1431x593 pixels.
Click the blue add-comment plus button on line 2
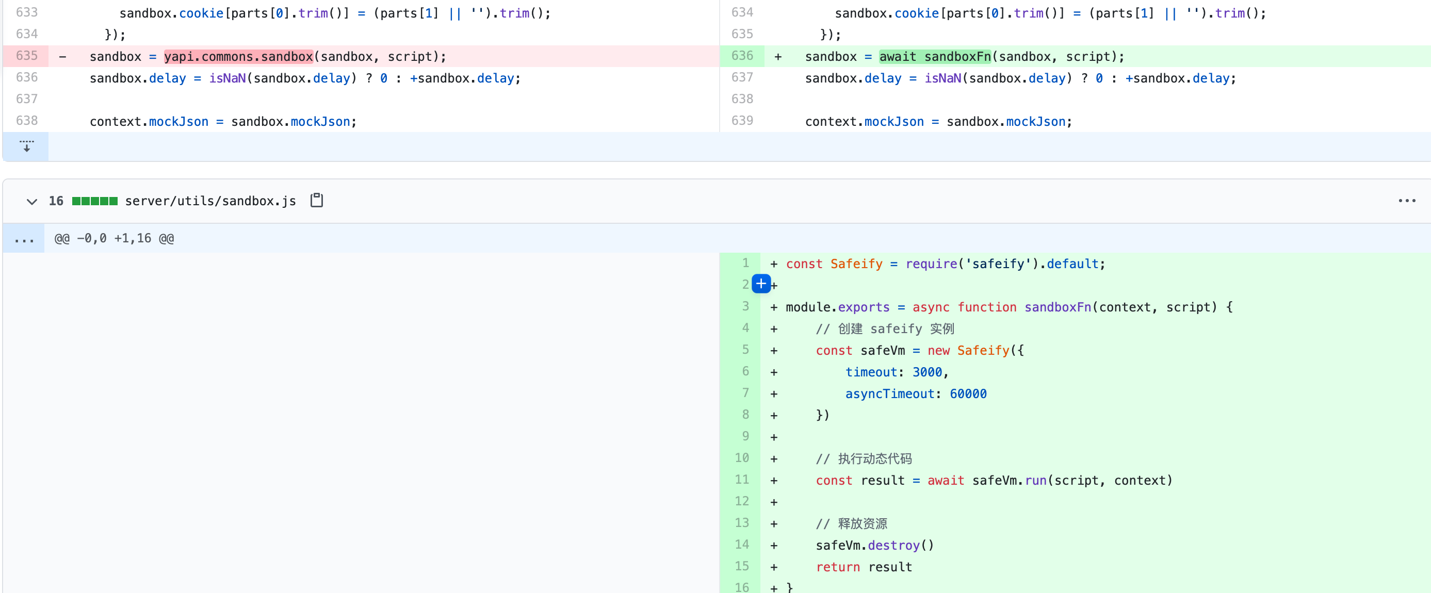pyautogui.click(x=760, y=284)
